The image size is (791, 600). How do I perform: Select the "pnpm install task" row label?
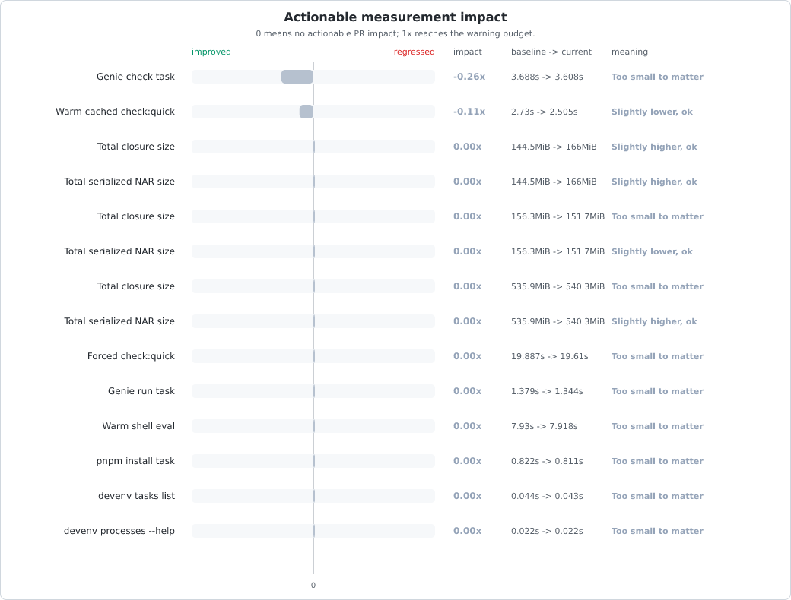135,460
